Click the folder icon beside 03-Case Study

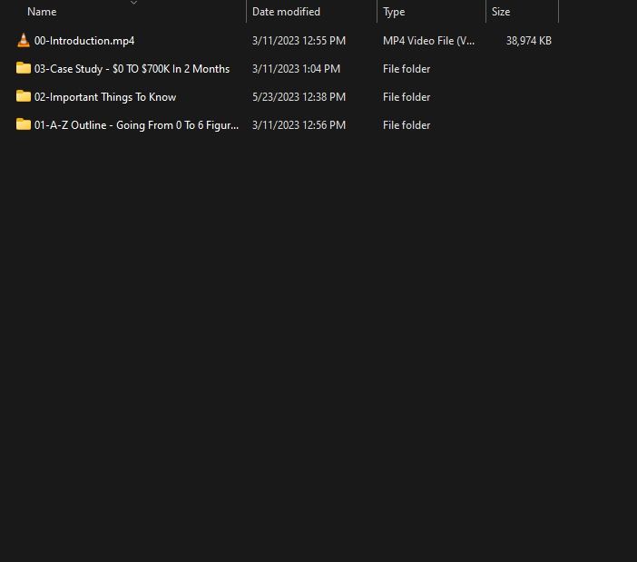24,69
